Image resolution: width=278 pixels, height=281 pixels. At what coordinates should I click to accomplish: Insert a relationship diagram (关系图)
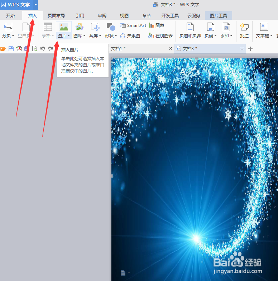pyautogui.click(x=130, y=36)
